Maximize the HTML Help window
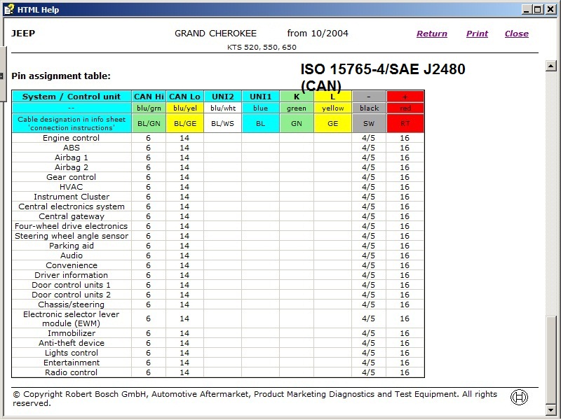561x420 pixels. tap(537, 9)
